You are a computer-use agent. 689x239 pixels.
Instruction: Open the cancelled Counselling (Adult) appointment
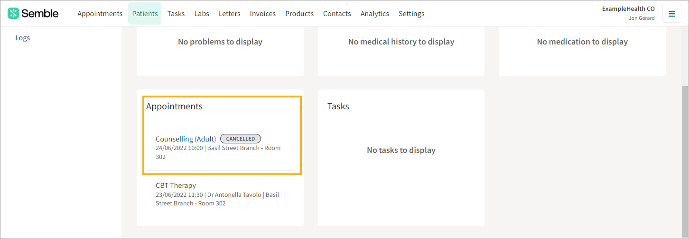(220, 148)
